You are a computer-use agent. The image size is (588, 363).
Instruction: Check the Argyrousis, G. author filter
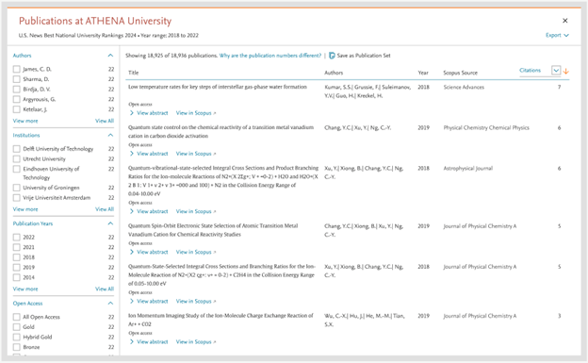[x=17, y=100]
